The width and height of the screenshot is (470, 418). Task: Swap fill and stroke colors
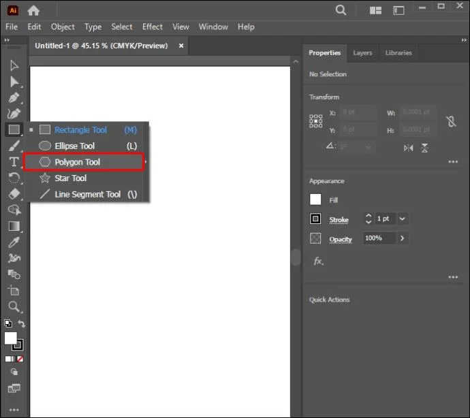coord(21,323)
